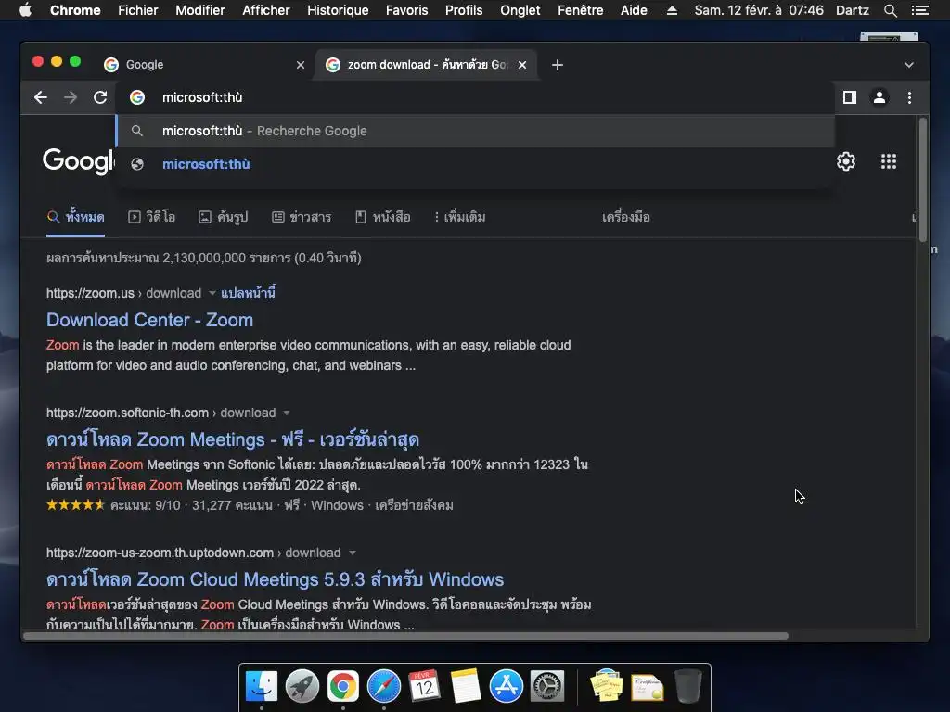Viewport: 950px width, 712px height.
Task: Open the Onglet menu
Action: [x=520, y=10]
